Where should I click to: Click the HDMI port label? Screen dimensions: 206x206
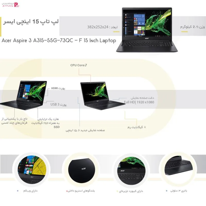point(58,88)
